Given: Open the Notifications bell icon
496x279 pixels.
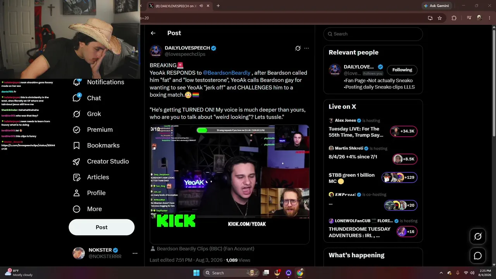Looking at the screenshot, I should 77,82.
